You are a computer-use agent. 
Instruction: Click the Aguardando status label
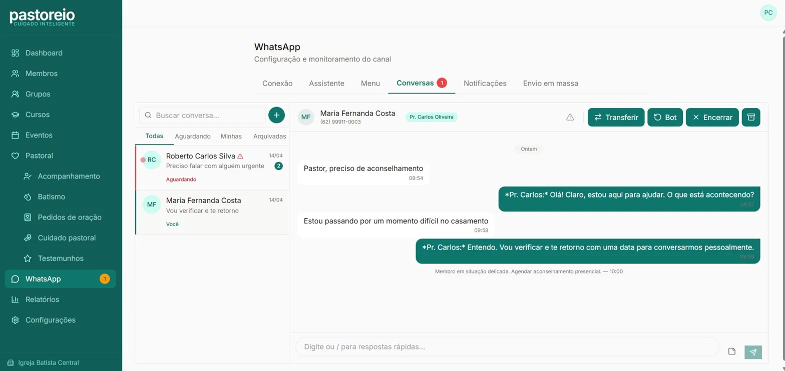click(181, 179)
